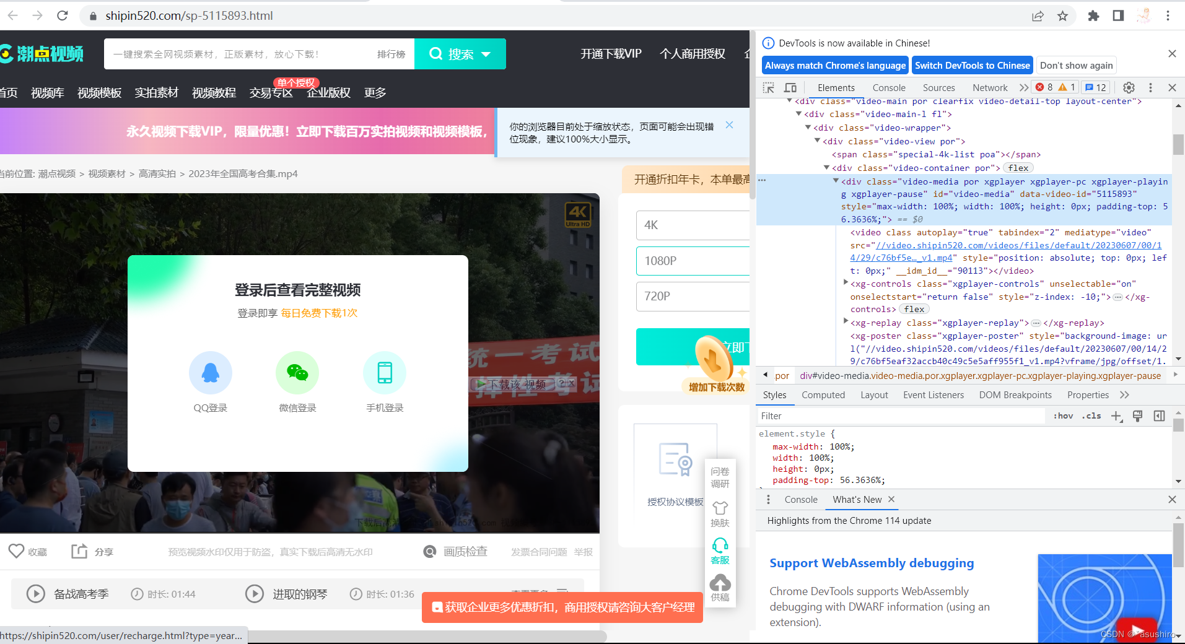Select the 4K resolution option
Screen dimensions: 1185x644
[x=693, y=225]
